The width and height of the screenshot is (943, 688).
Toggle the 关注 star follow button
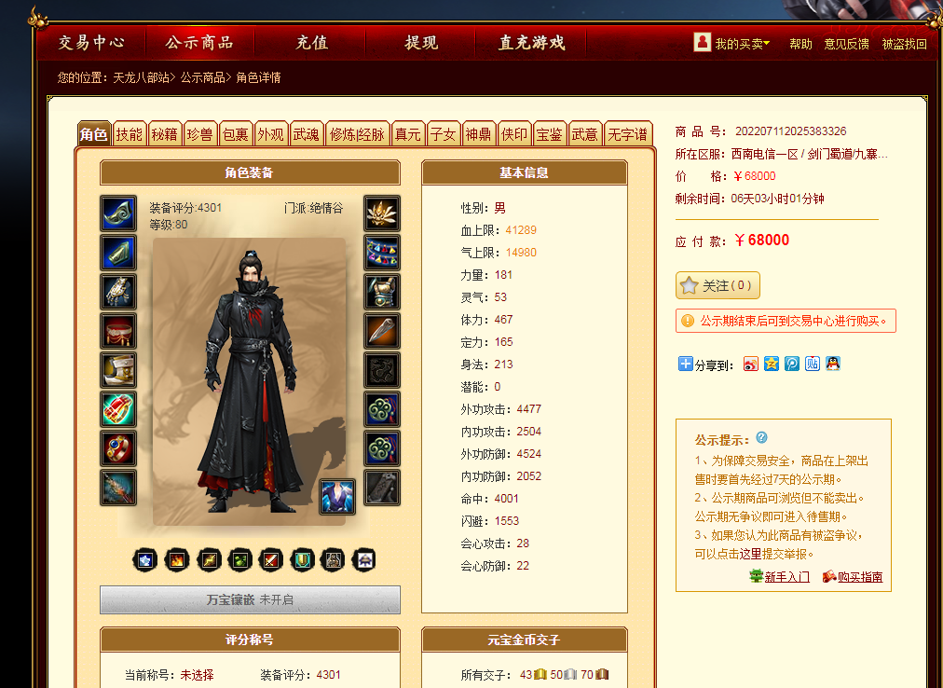point(717,285)
